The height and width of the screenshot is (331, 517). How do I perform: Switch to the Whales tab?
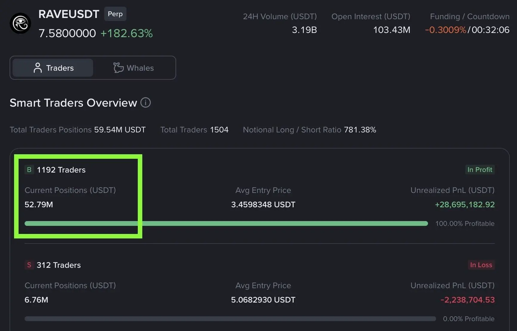tap(134, 68)
